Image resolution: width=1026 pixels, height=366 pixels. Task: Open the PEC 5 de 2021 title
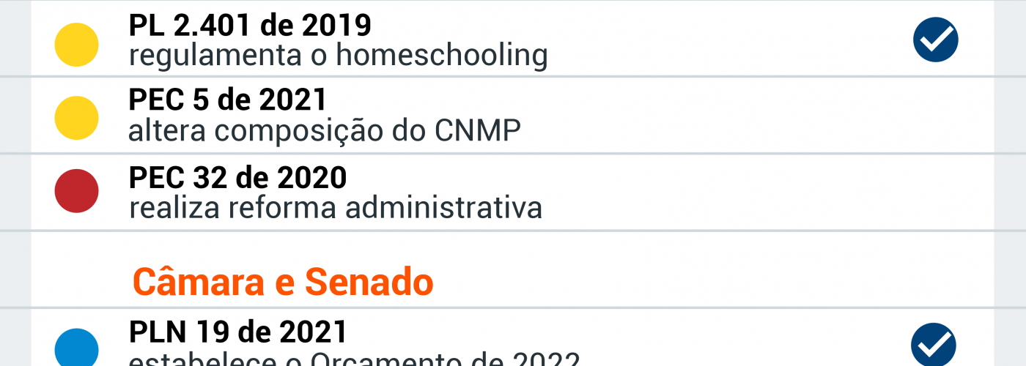228,100
